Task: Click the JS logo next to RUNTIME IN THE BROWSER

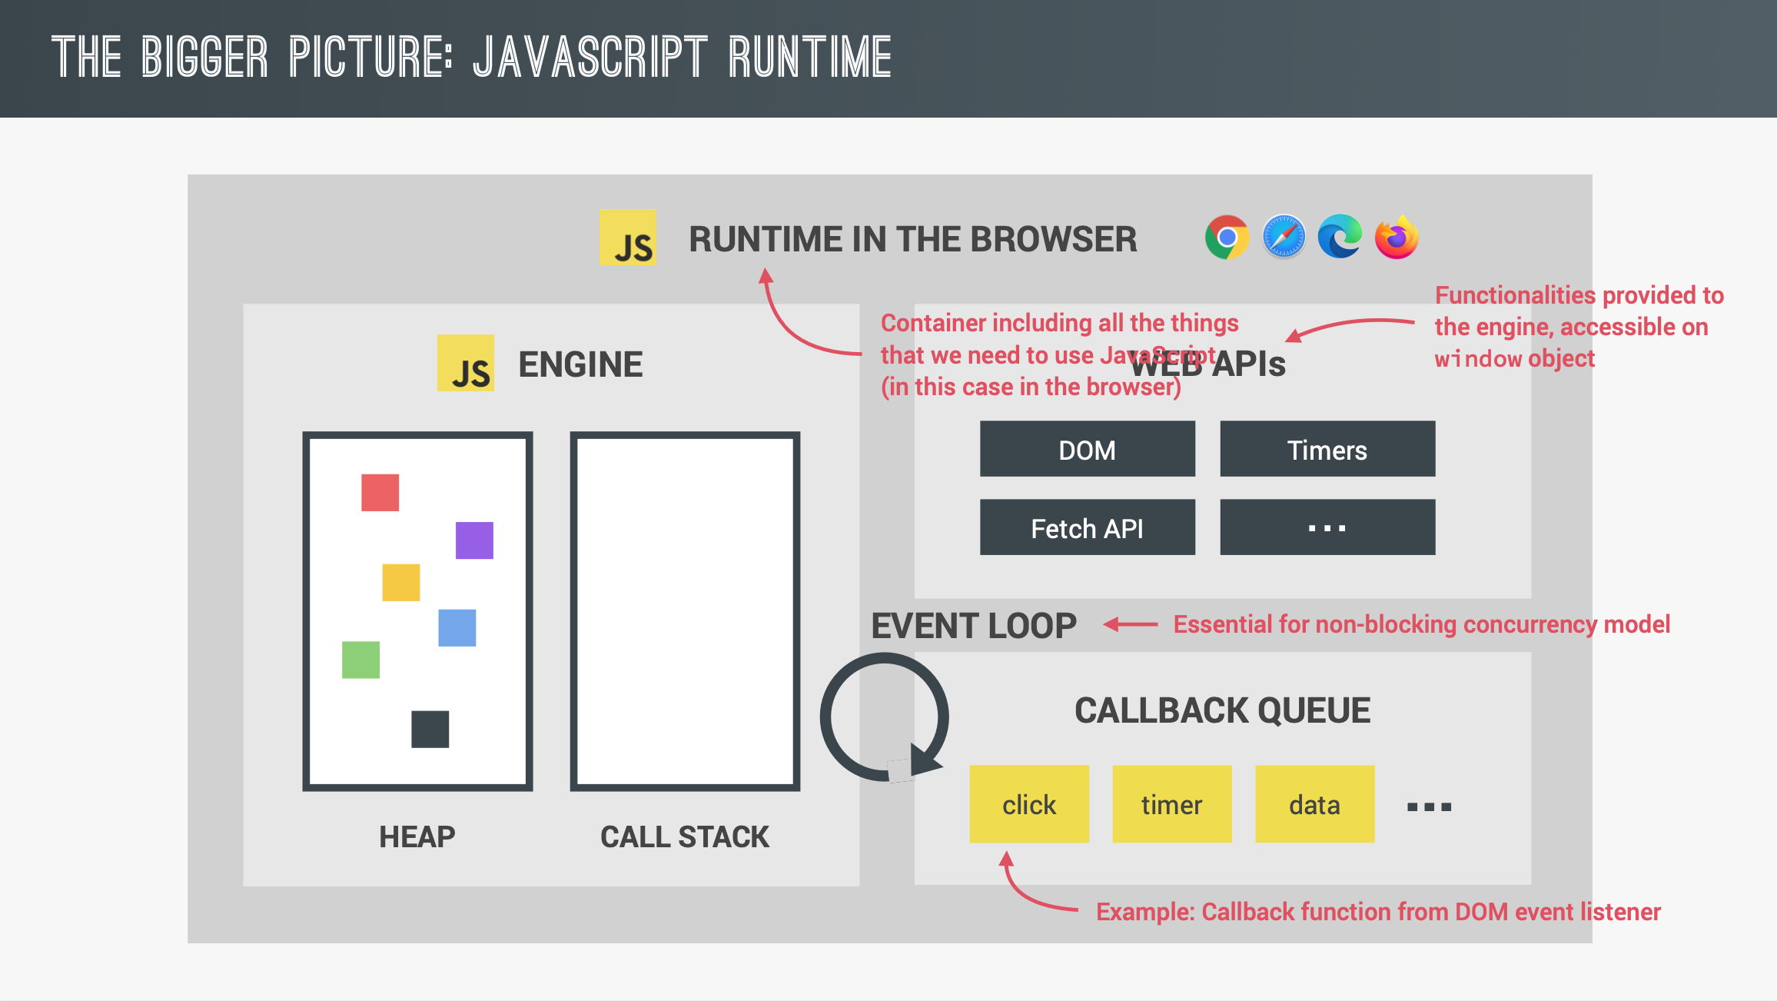Action: pyautogui.click(x=627, y=239)
